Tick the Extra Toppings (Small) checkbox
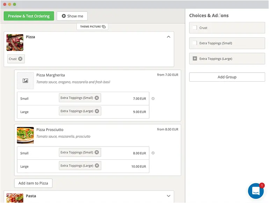The height and width of the screenshot is (203, 269). point(195,43)
